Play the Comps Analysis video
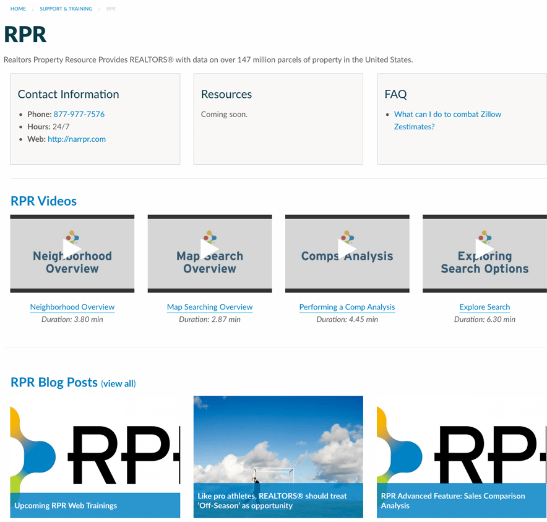Viewport: 547px width, 522px height. (347, 253)
